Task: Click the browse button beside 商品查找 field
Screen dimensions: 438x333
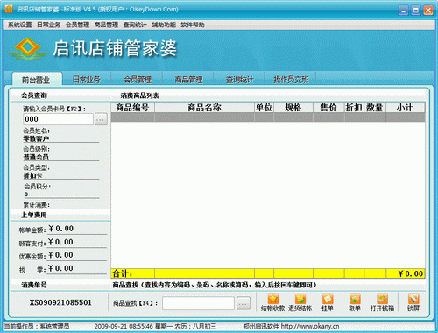Action: click(x=244, y=303)
